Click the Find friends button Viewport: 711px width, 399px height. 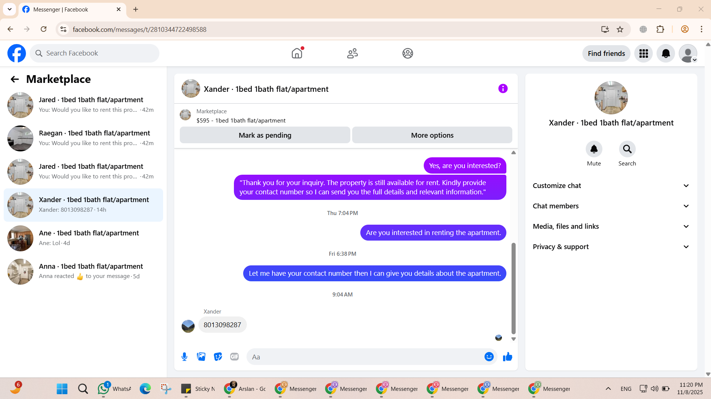coord(606,54)
